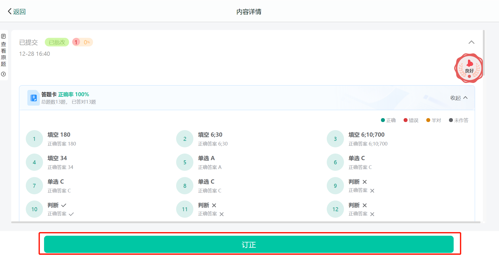
Task: Open question 3 number bubble
Action: [335, 139]
